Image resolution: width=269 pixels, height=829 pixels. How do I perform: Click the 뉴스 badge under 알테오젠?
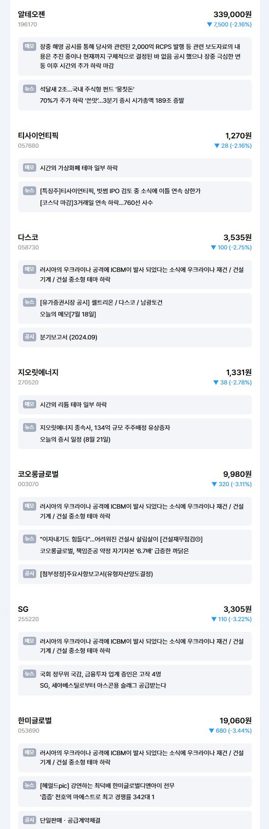tap(29, 89)
